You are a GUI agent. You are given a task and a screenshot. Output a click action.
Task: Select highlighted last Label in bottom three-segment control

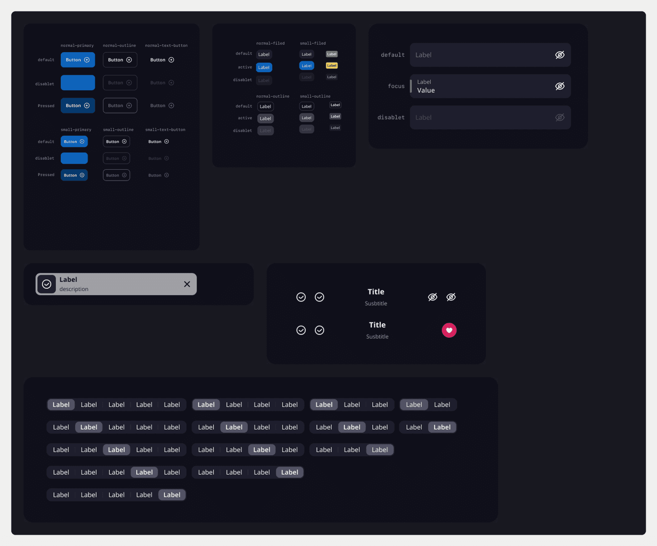click(x=380, y=450)
